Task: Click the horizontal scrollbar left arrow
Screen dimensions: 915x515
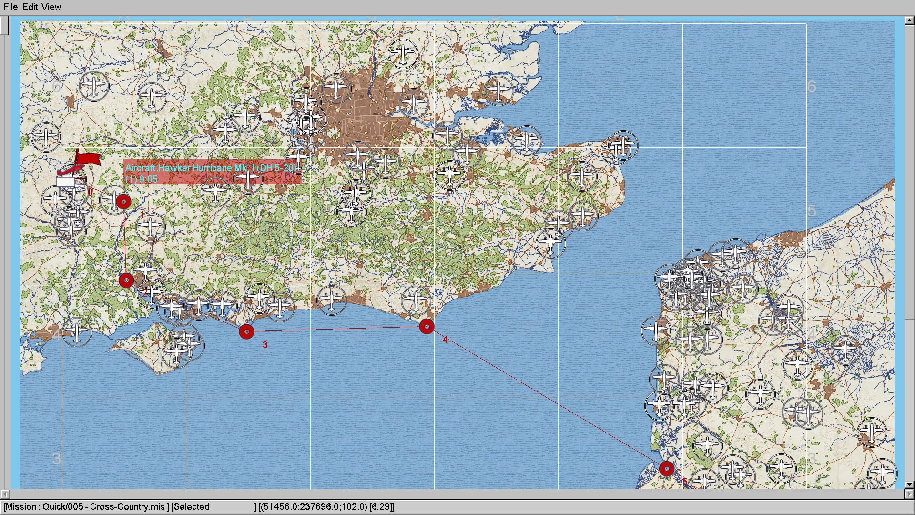Action: (x=4, y=494)
